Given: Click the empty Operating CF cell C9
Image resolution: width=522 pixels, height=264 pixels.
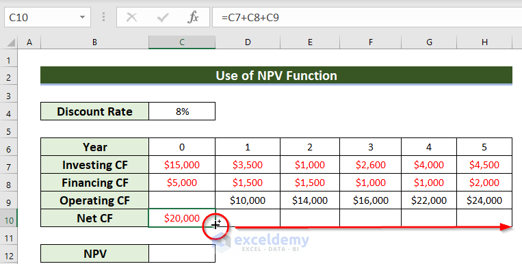Looking at the screenshot, I should tap(182, 200).
